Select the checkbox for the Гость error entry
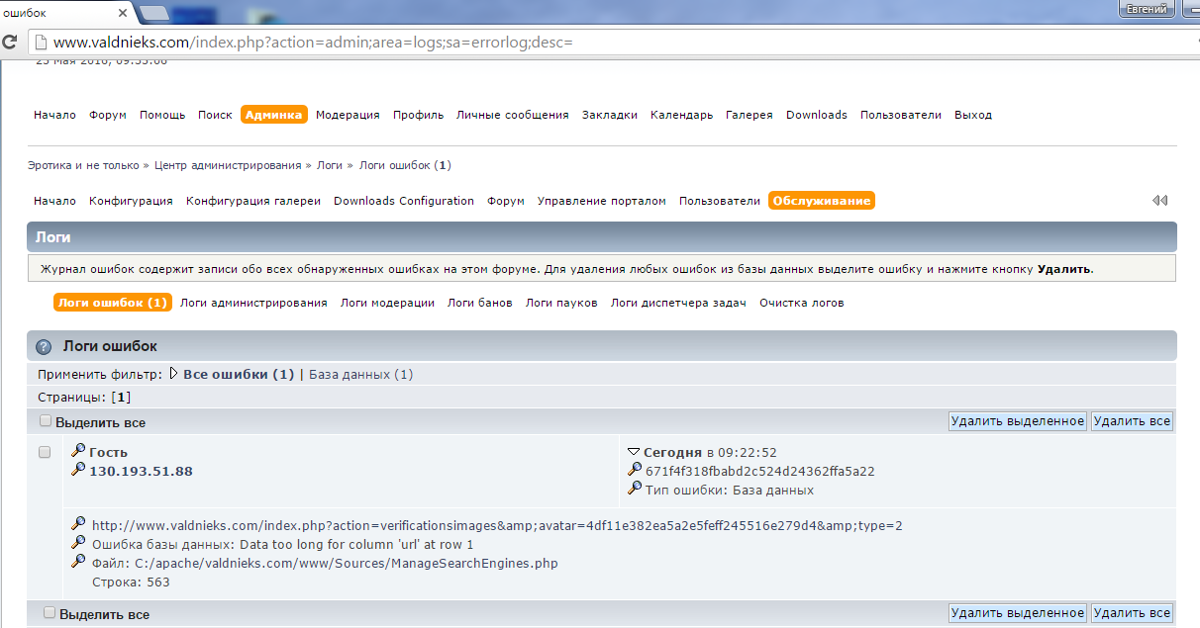This screenshot has width=1200, height=628. 44,452
